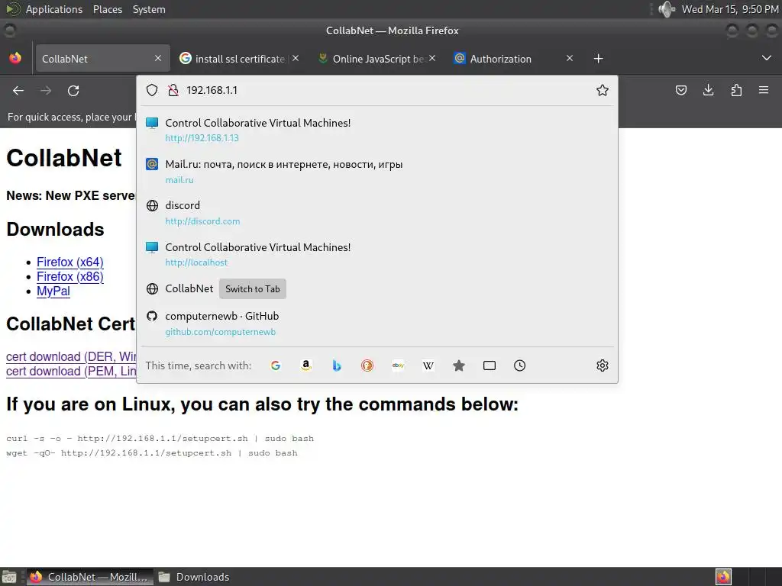Open search settings gear icon
The image size is (782, 586).
coord(603,365)
